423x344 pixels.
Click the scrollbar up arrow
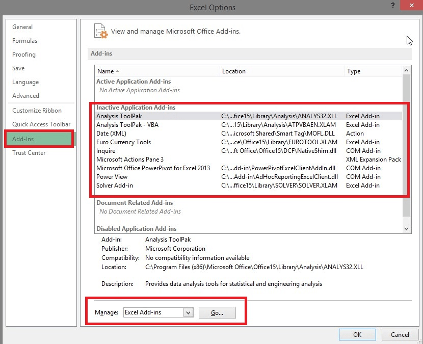click(407, 70)
